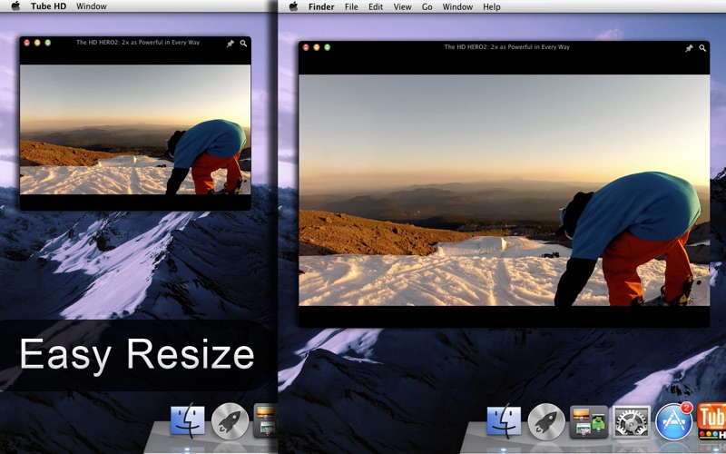Open System Preferences gear in the dock
This screenshot has width=726, height=454.
[x=632, y=421]
